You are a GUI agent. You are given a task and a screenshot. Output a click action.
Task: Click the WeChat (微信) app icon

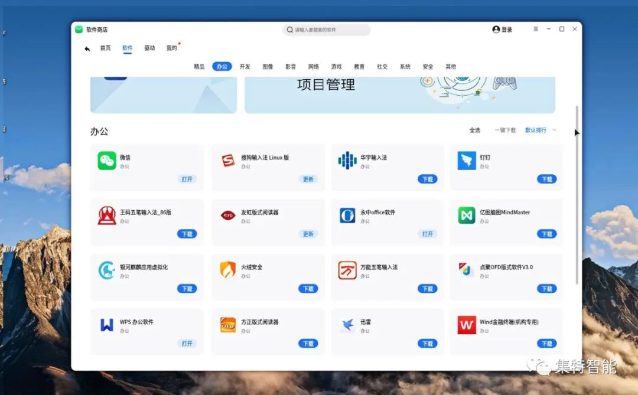[106, 161]
